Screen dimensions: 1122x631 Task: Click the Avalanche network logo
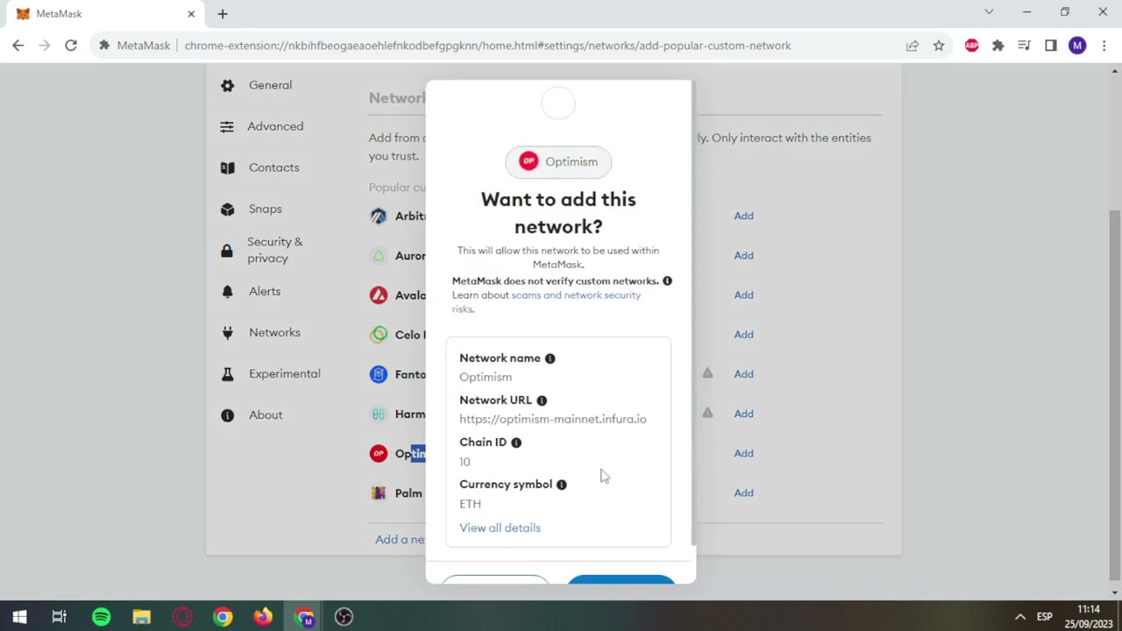(x=378, y=294)
